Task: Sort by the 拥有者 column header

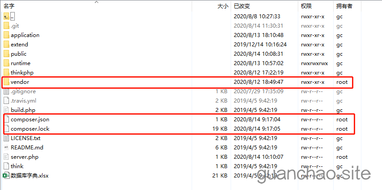Action: (344, 6)
